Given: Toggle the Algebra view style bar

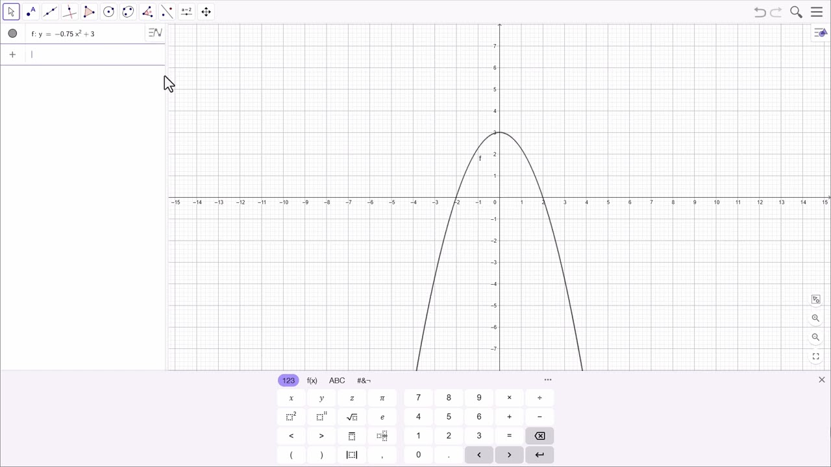Looking at the screenshot, I should (155, 32).
